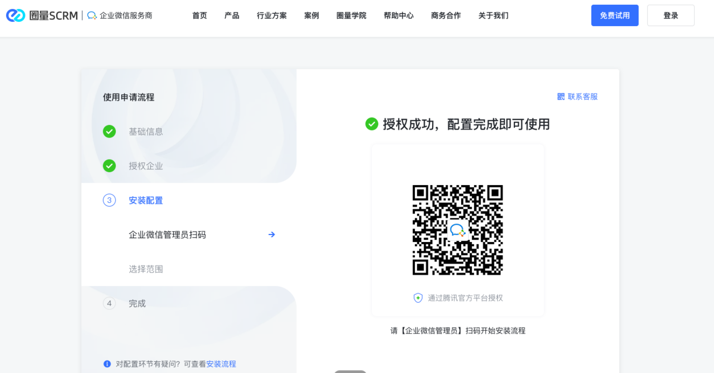Click the blue arrow next to 企业微信管理员扫码

click(271, 234)
